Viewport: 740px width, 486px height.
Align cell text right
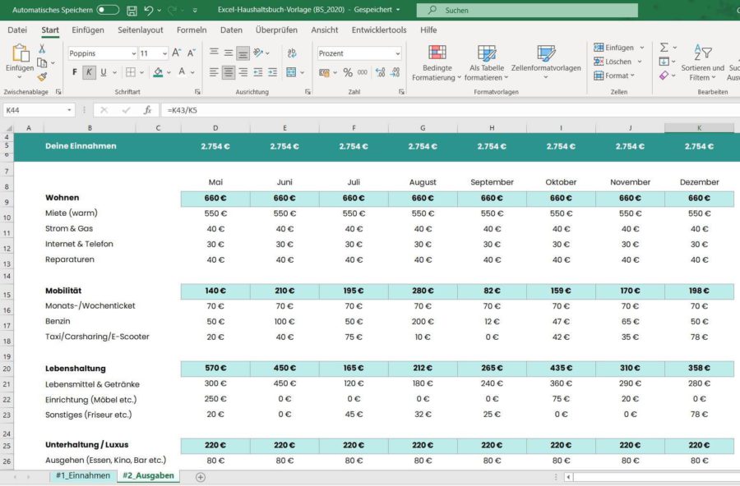pyautogui.click(x=243, y=72)
